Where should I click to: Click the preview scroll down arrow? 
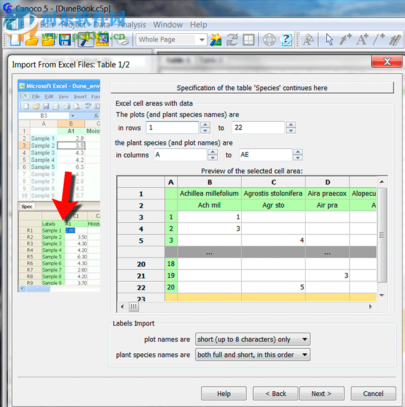click(382, 295)
